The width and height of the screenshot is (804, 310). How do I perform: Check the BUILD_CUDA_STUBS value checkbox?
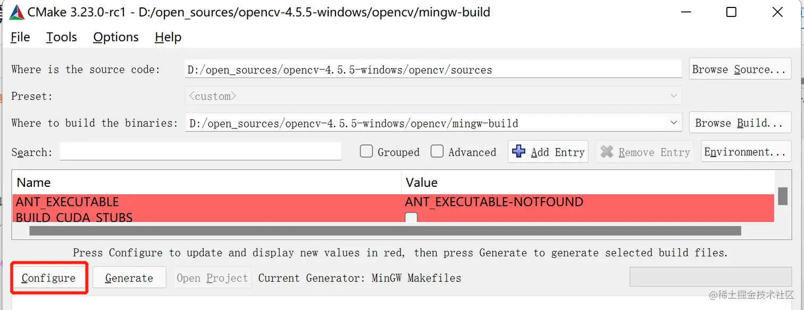(411, 217)
